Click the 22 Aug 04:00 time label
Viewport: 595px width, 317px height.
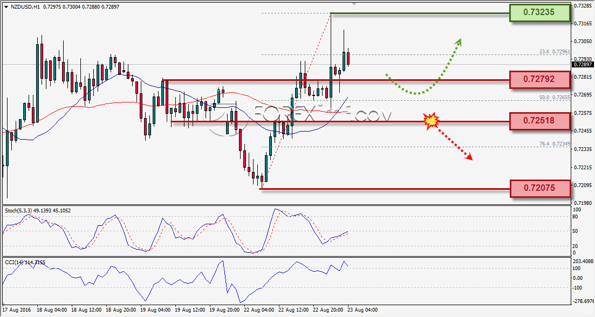click(x=259, y=310)
